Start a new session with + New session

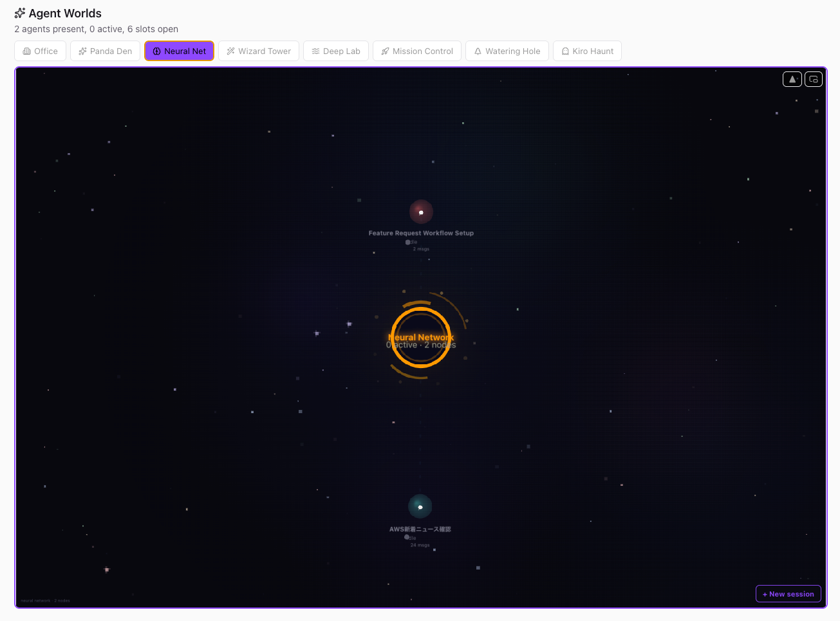(x=789, y=594)
